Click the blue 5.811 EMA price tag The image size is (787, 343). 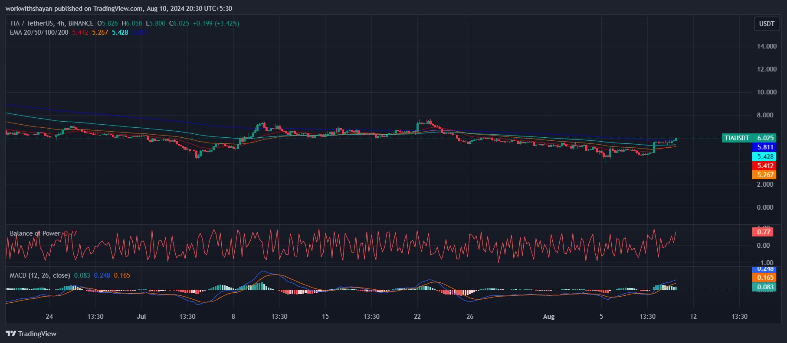click(x=765, y=147)
